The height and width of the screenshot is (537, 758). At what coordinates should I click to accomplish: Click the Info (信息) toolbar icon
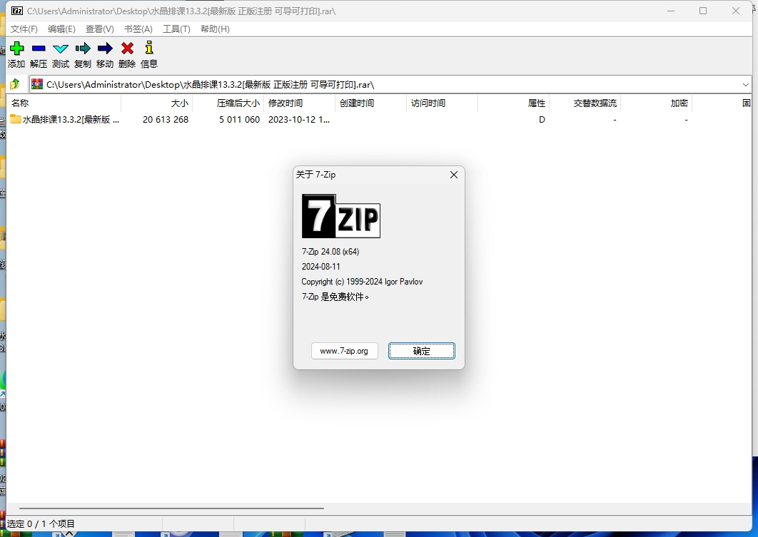coord(149,48)
